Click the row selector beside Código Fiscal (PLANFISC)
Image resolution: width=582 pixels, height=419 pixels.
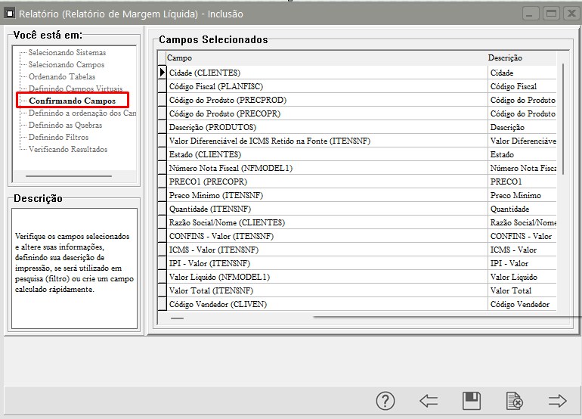point(162,86)
